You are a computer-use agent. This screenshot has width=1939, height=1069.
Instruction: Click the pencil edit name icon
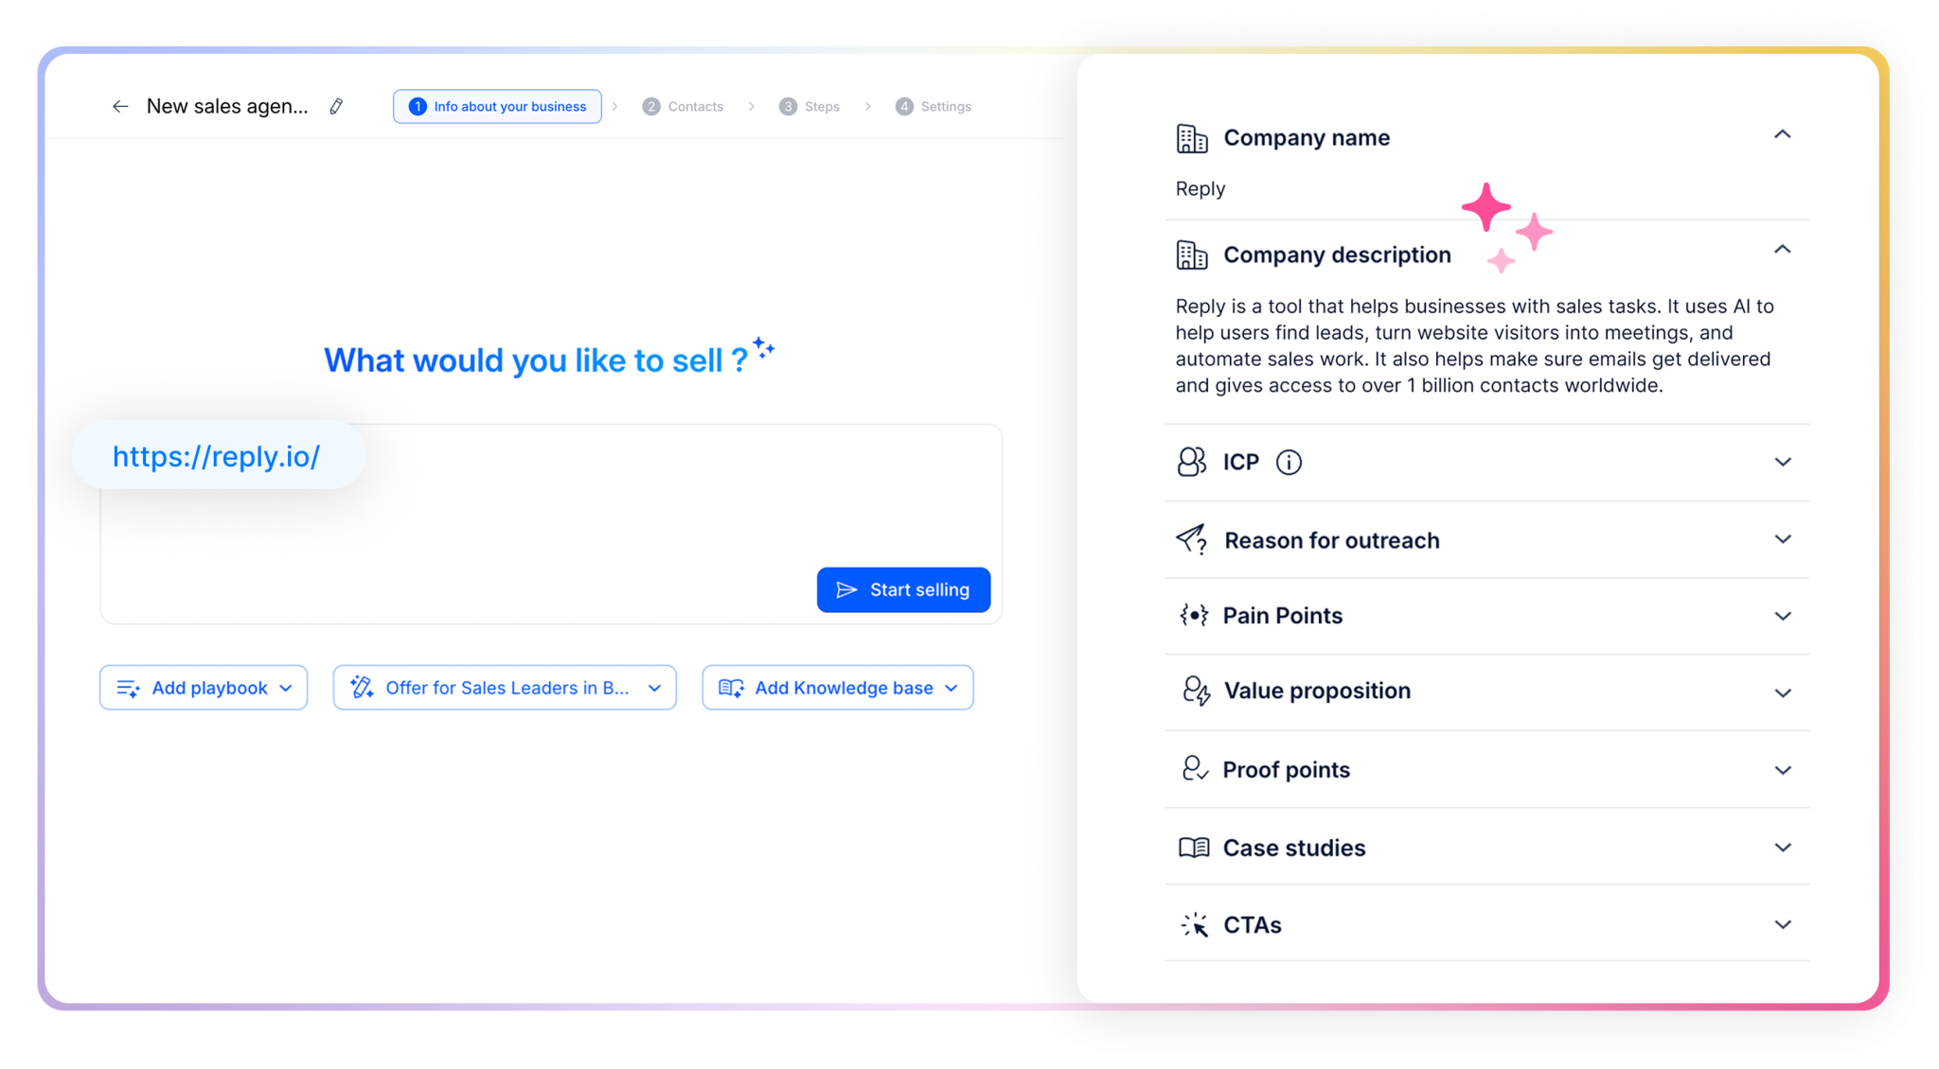(x=336, y=107)
